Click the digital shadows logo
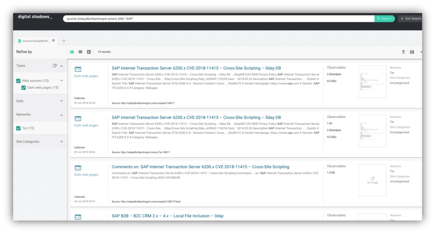This screenshot has height=233, width=435. click(x=35, y=17)
